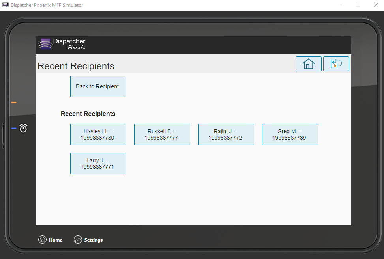The height and width of the screenshot is (259, 384).
Task: Click the house icon button beside the page title
Action: [308, 64]
